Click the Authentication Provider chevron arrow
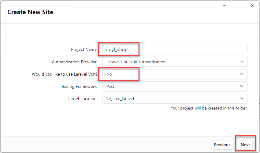This screenshot has width=260, height=153. (242, 62)
